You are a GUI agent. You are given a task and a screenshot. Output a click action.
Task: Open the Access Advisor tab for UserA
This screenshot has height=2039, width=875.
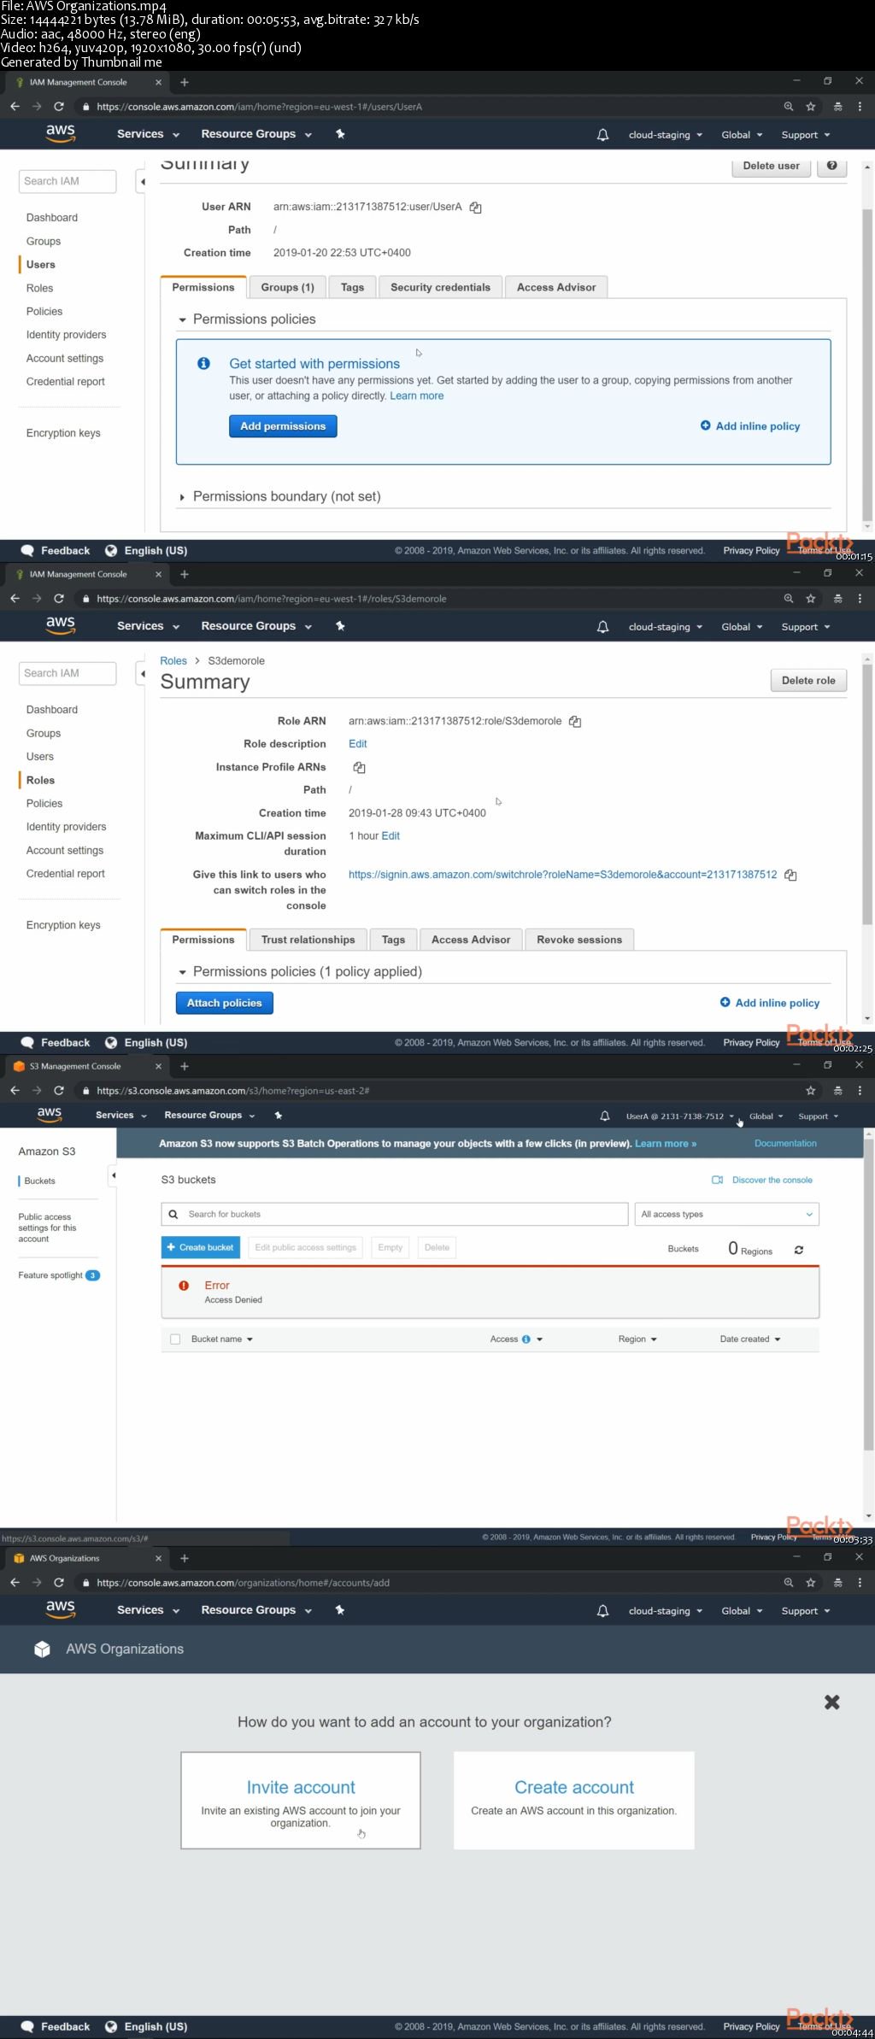tap(556, 288)
